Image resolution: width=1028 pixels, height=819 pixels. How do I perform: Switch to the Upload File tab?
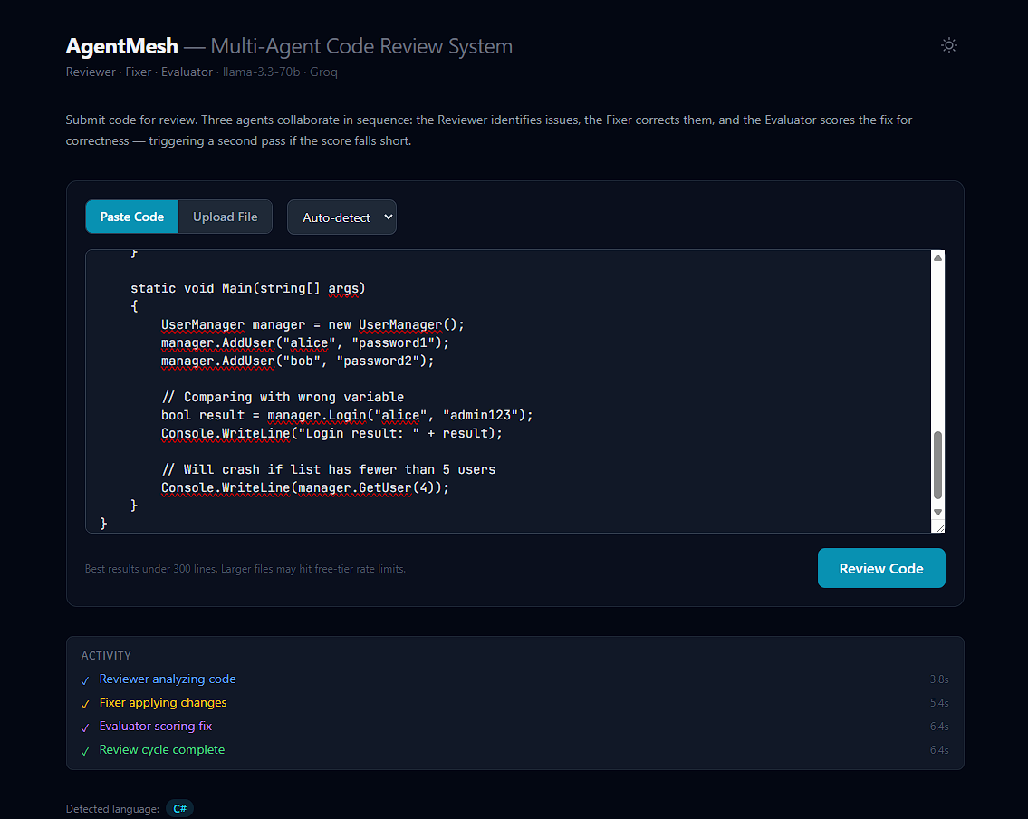click(225, 217)
